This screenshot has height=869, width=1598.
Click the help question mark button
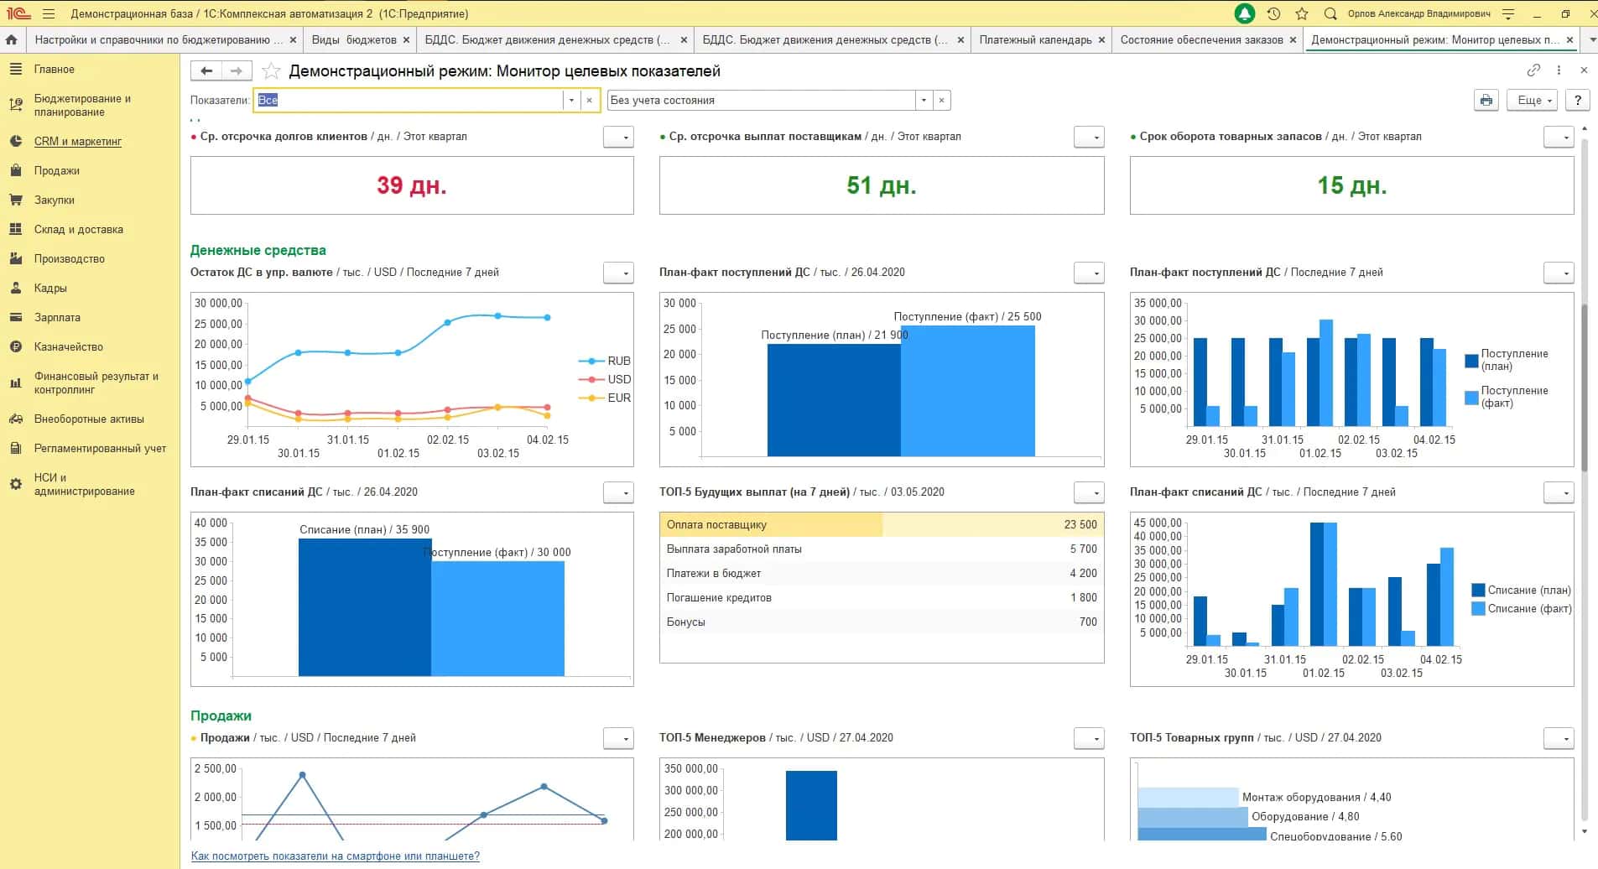click(1578, 100)
